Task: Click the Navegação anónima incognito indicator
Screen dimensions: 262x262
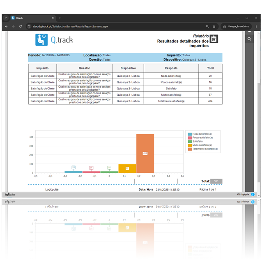Action: point(236,26)
